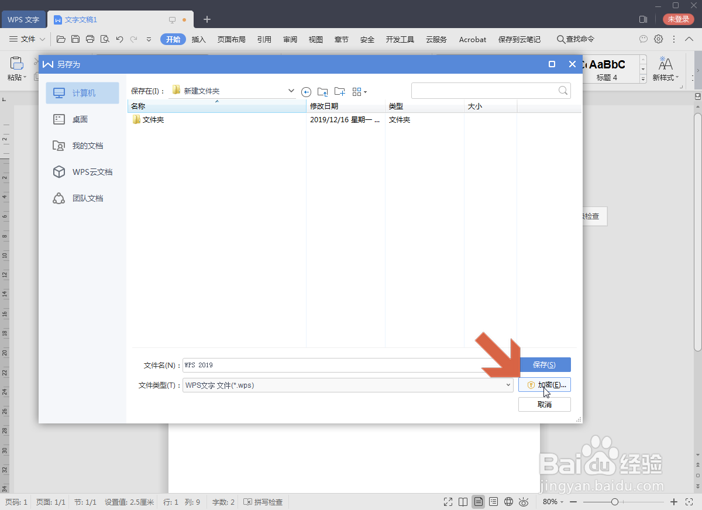This screenshot has height=510, width=702.
Task: Click the 保存 button to save the file
Action: (x=545, y=364)
